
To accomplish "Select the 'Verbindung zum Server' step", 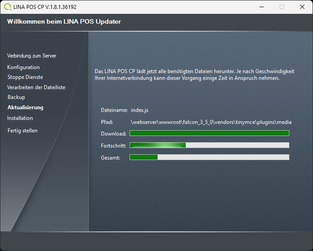I will coord(32,56).
